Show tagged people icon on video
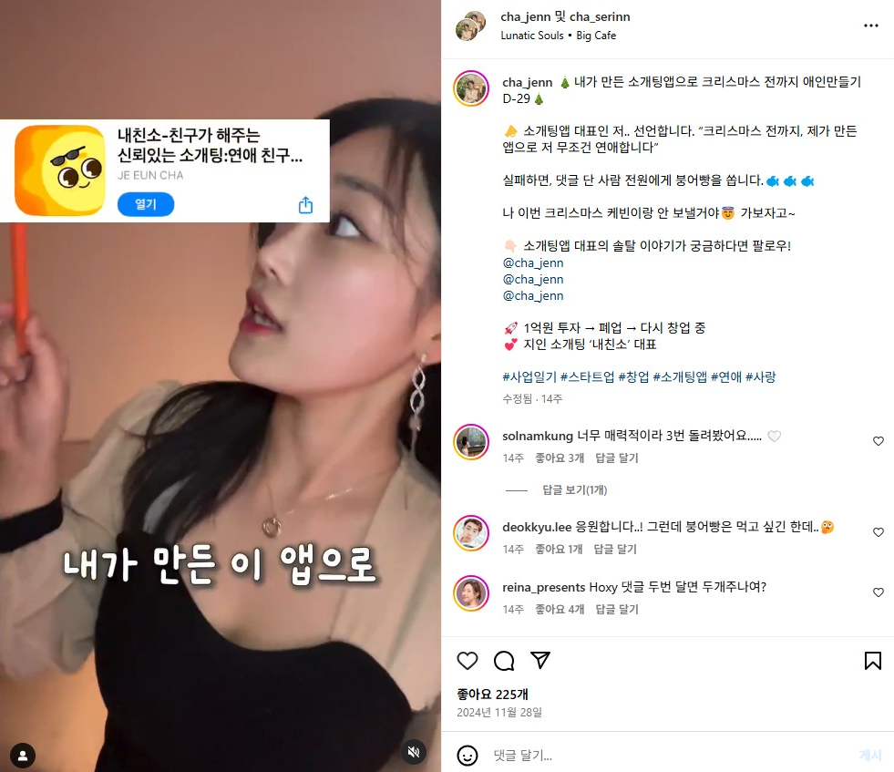Image resolution: width=894 pixels, height=772 pixels. click(23, 756)
